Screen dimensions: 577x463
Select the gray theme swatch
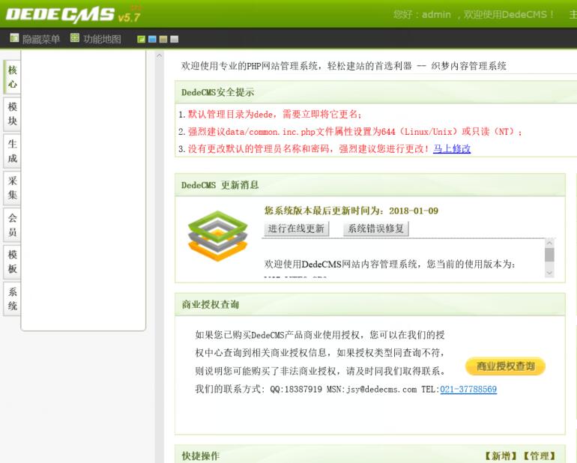(x=175, y=39)
